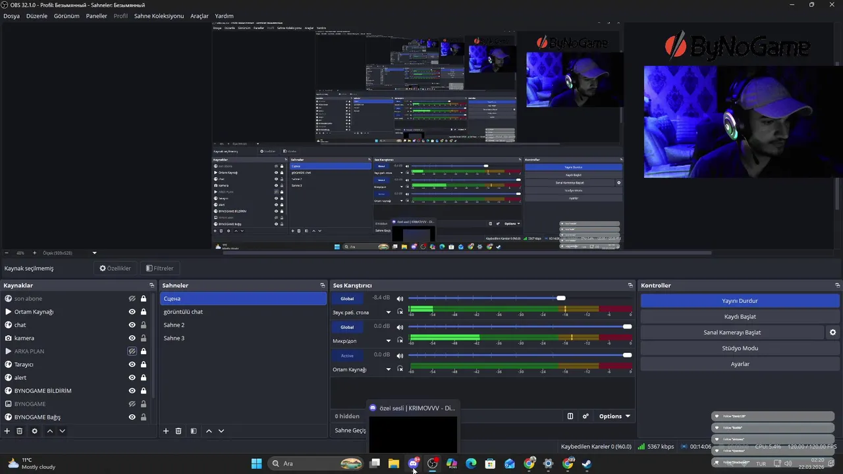The width and height of the screenshot is (843, 474).
Task: Unlock the alert source
Action: (x=144, y=378)
